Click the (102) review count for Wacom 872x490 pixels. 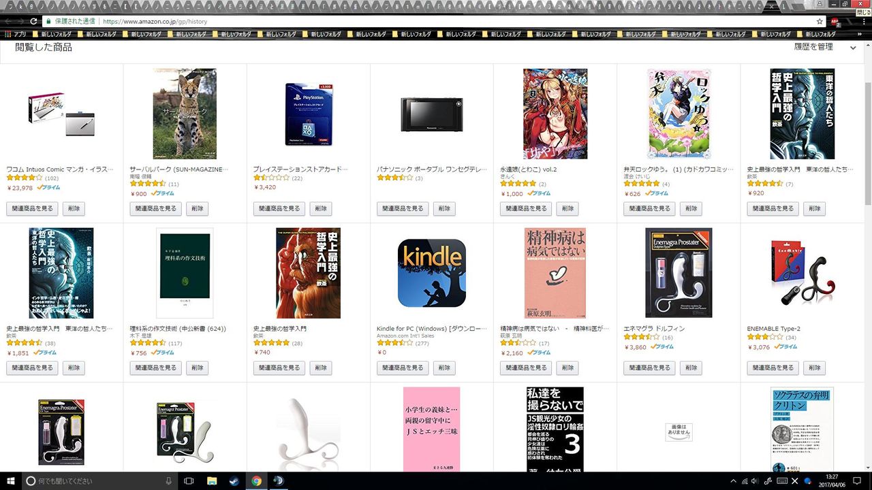pos(52,178)
